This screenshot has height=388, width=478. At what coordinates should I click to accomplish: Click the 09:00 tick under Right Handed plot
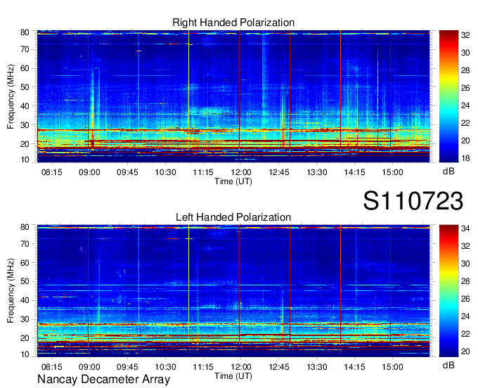89,172
